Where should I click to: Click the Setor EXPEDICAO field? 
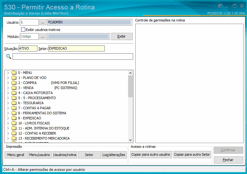[76, 49]
